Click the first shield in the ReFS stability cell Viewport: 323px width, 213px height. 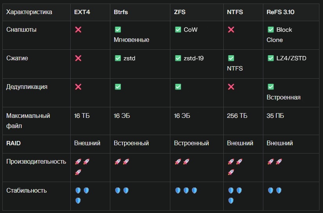(270, 191)
